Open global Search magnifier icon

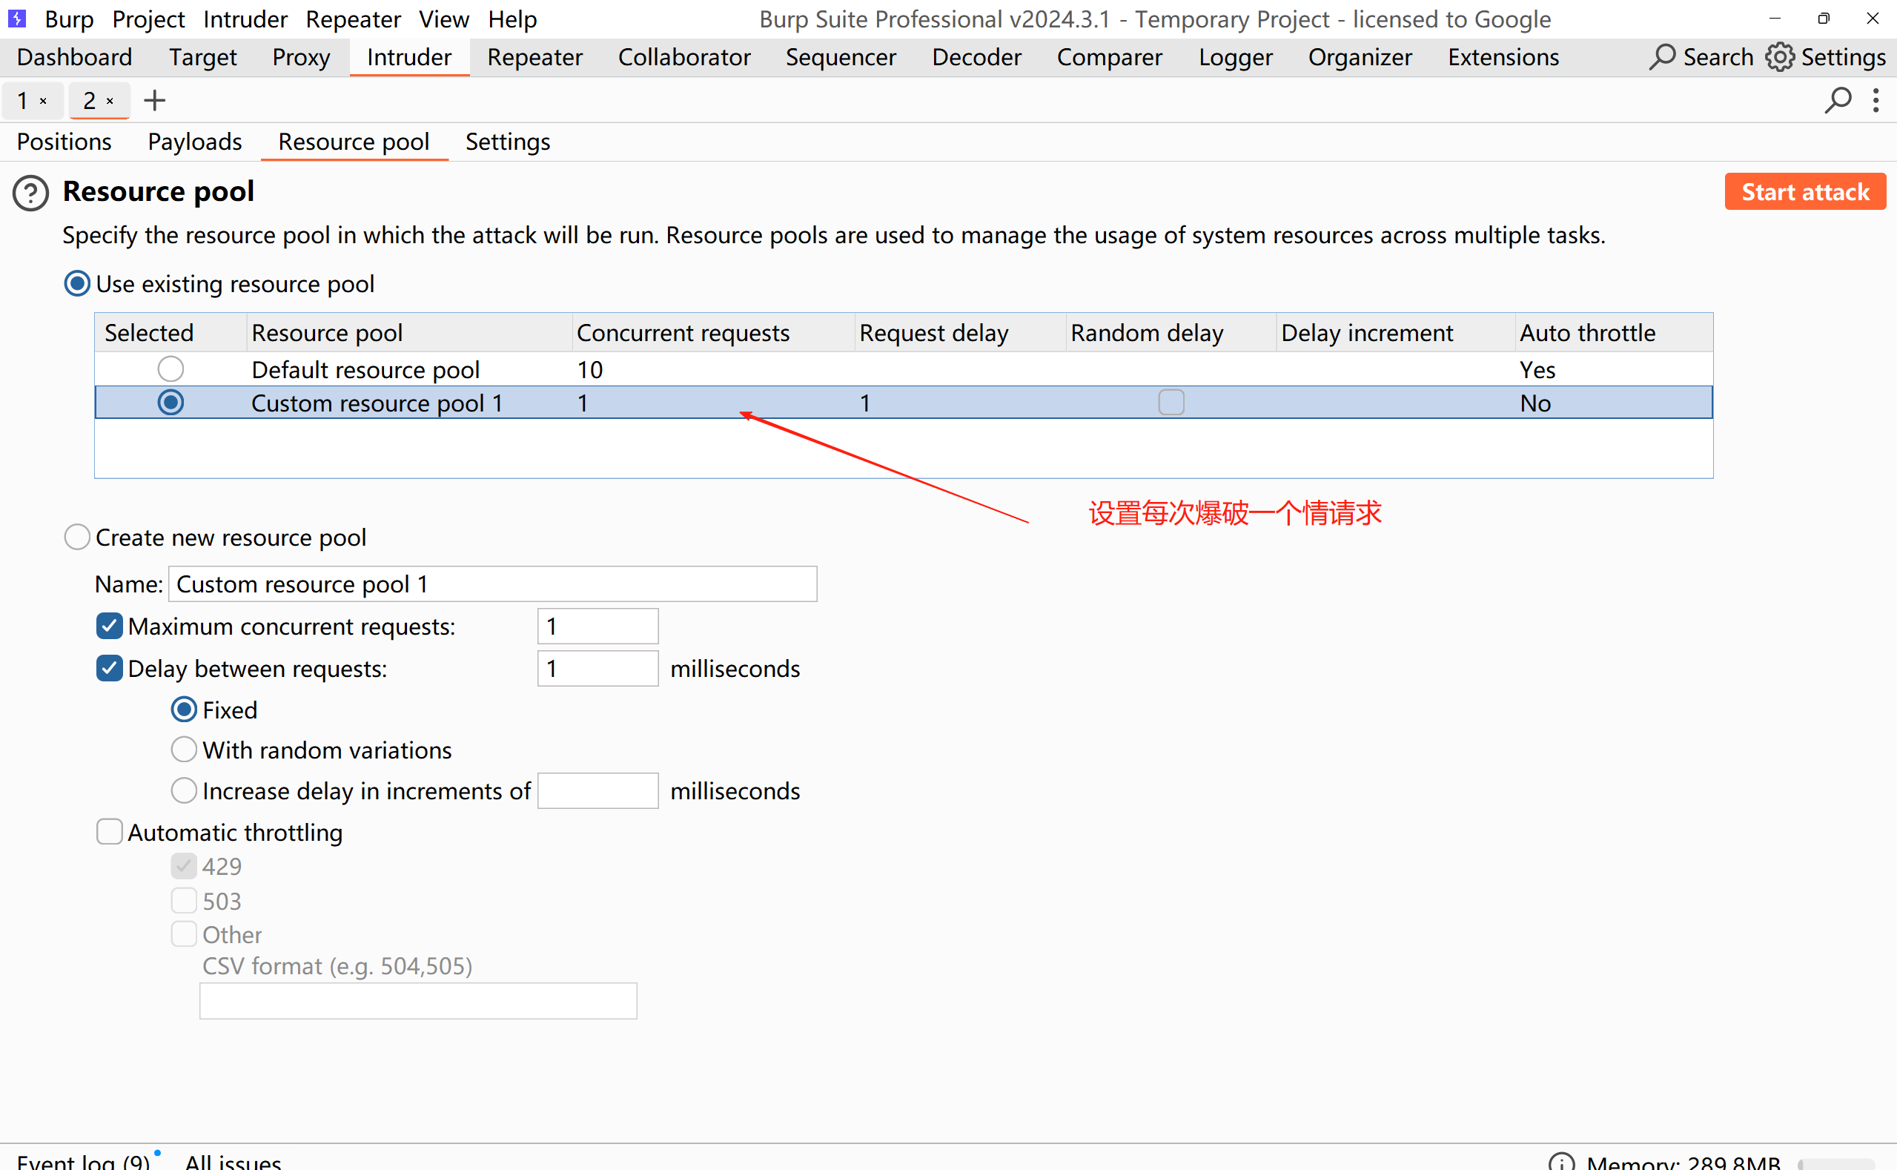click(x=1661, y=57)
